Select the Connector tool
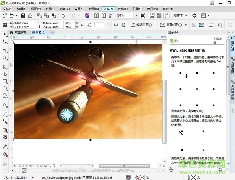Screen dimensions: 235x180 click(x=5, y=121)
